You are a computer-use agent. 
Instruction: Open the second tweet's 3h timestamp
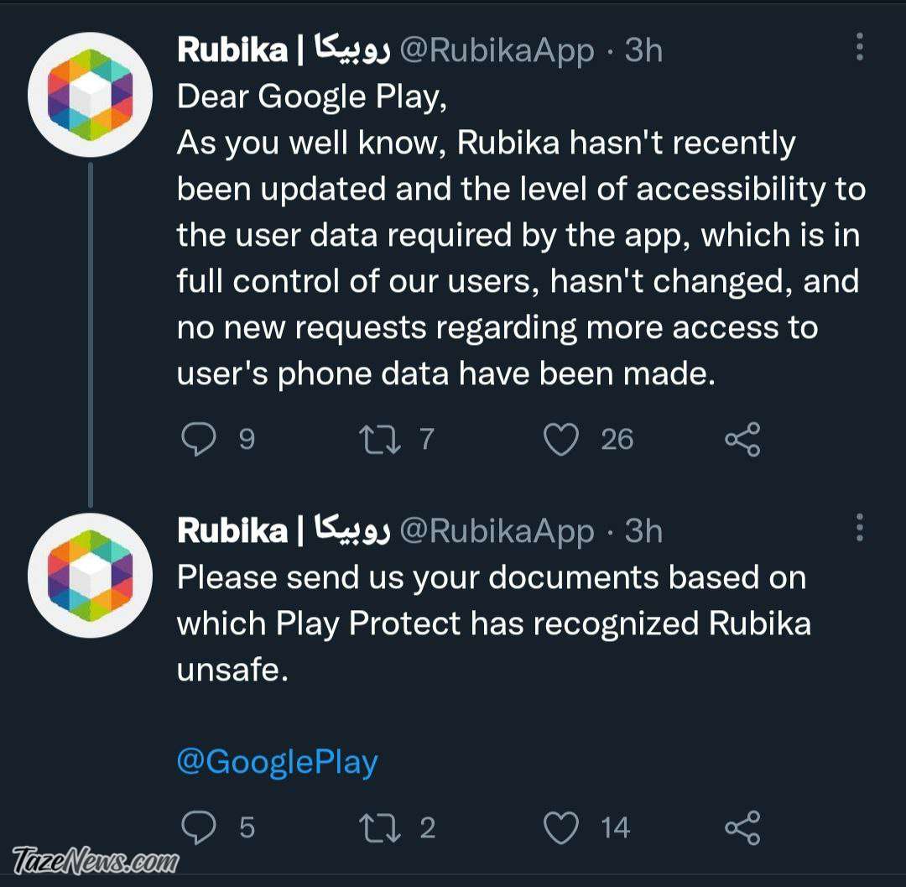tap(643, 531)
